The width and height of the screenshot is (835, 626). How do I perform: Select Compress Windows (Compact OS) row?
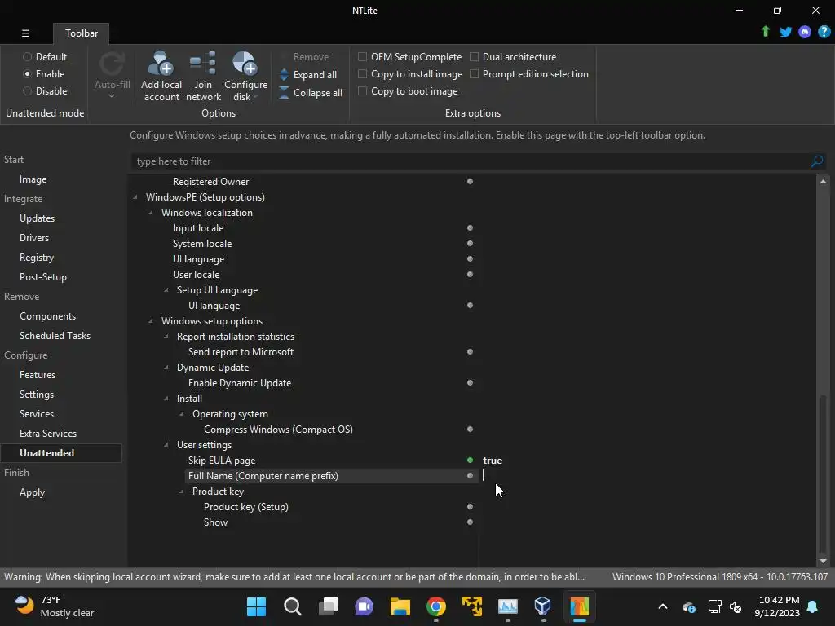(278, 429)
